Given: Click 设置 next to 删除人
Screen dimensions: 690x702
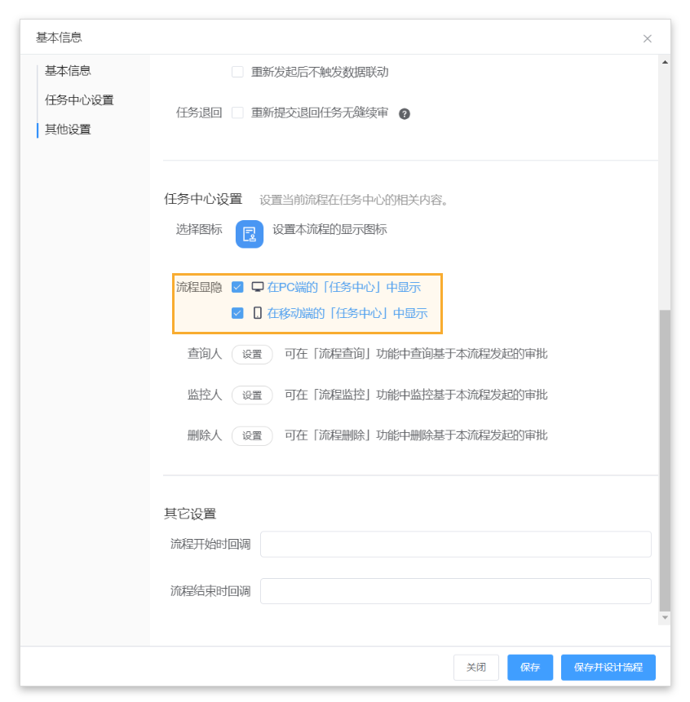Looking at the screenshot, I should coord(251,436).
